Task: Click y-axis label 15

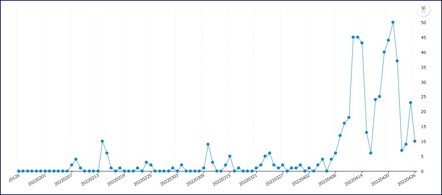Action: click(x=423, y=127)
